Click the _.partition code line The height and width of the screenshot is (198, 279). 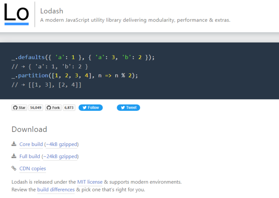click(x=75, y=76)
